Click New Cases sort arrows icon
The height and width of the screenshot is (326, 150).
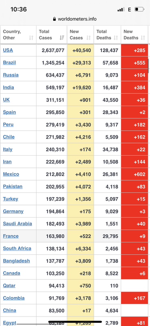(x=89, y=37)
